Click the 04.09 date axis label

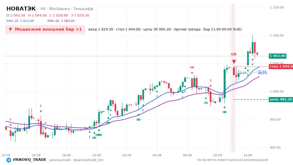(x=157, y=155)
